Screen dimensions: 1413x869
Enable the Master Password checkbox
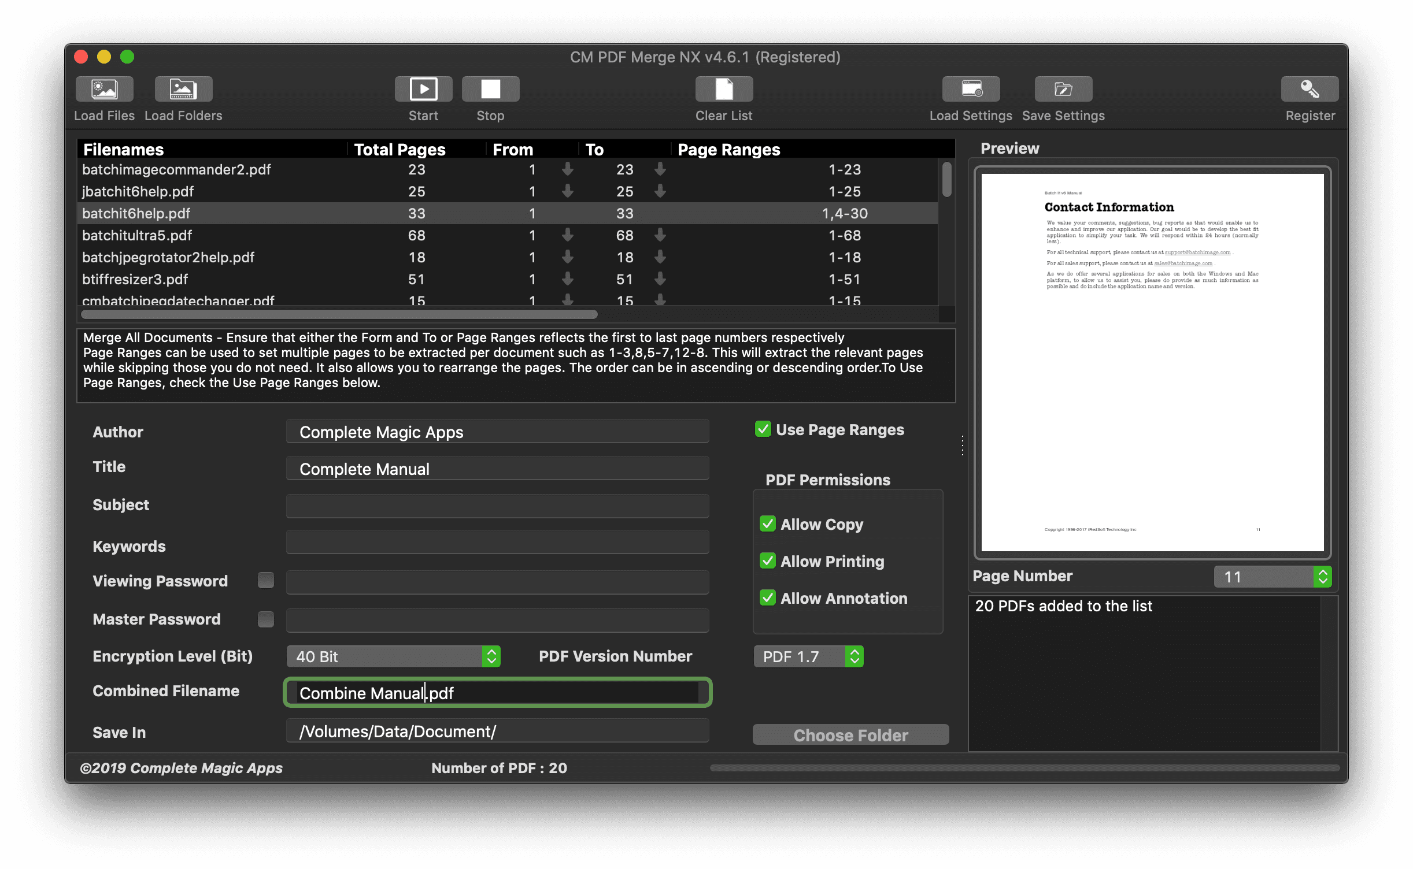click(x=266, y=619)
